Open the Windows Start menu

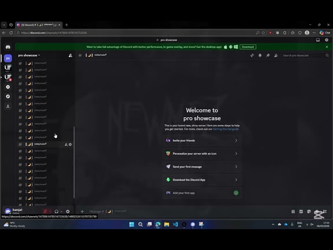coord(132,224)
